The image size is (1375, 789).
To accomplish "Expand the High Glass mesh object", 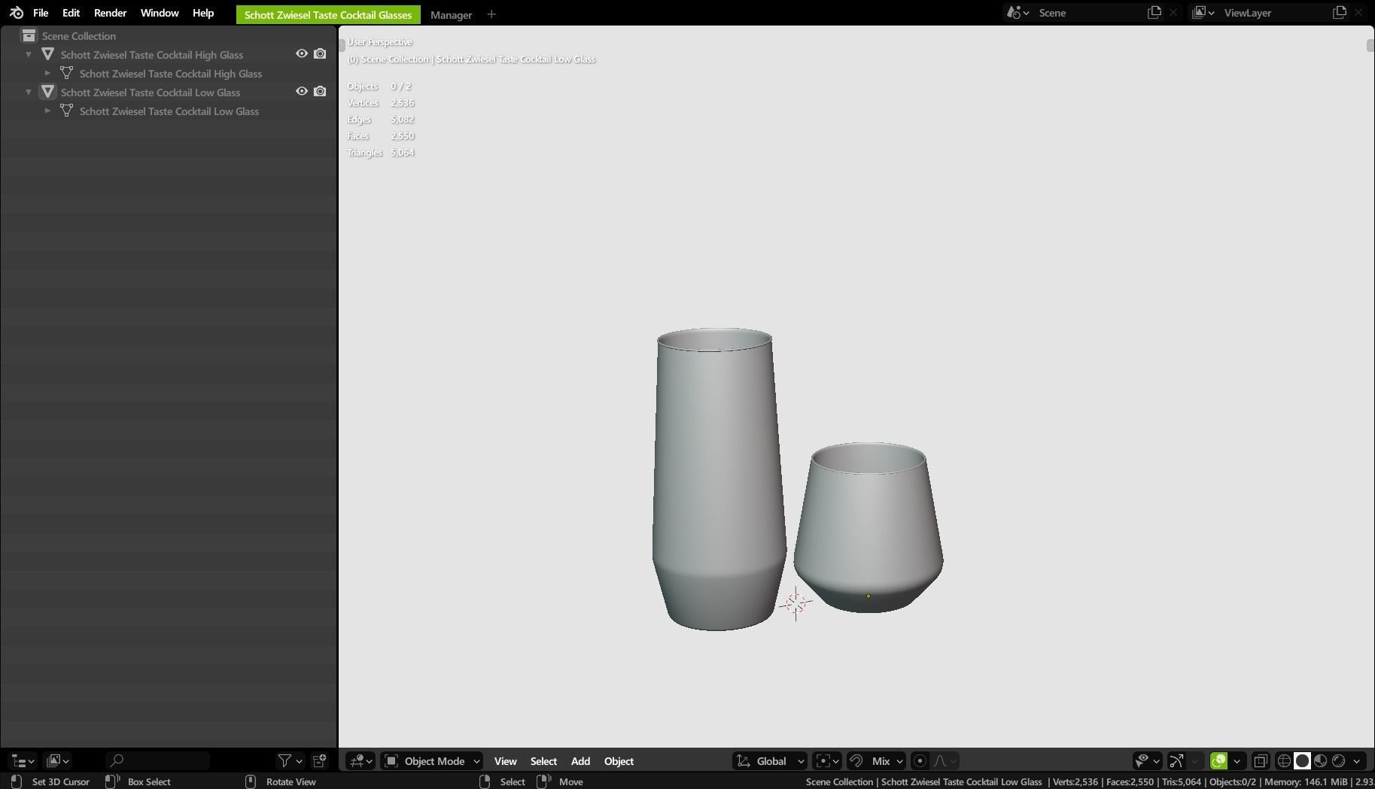I will point(47,73).
